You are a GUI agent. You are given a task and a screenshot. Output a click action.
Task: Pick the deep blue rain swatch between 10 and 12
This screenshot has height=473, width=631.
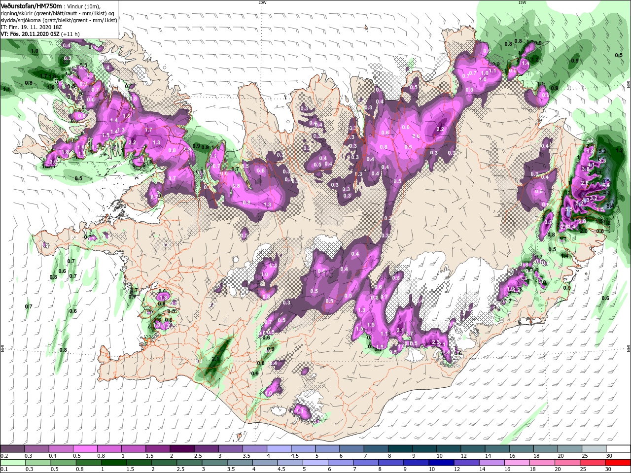click(440, 463)
